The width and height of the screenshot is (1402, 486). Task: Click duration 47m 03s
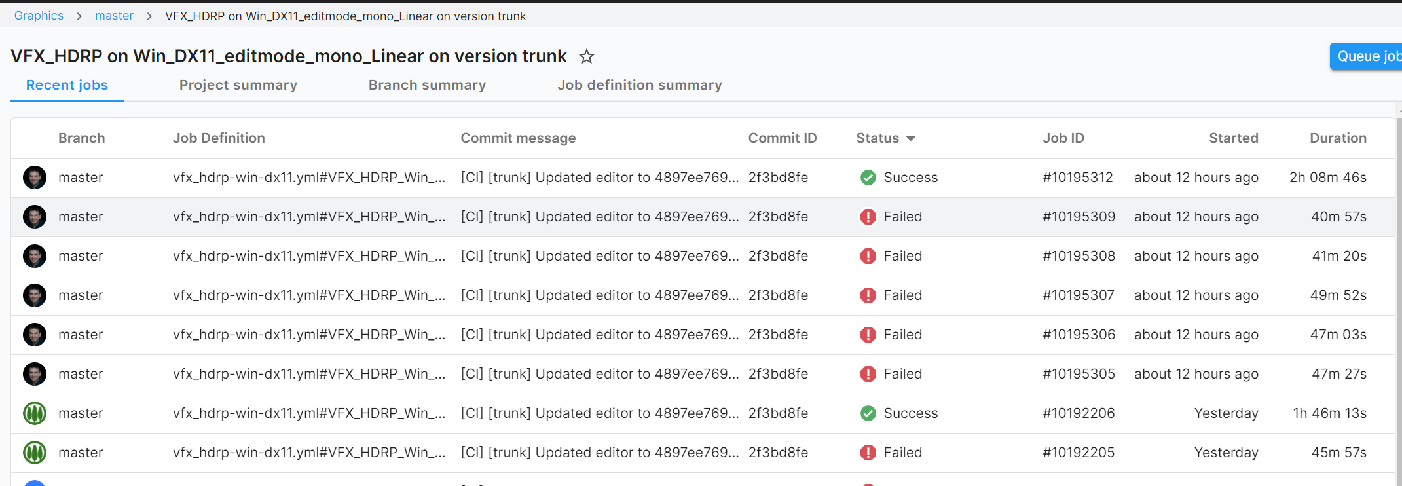click(x=1338, y=335)
